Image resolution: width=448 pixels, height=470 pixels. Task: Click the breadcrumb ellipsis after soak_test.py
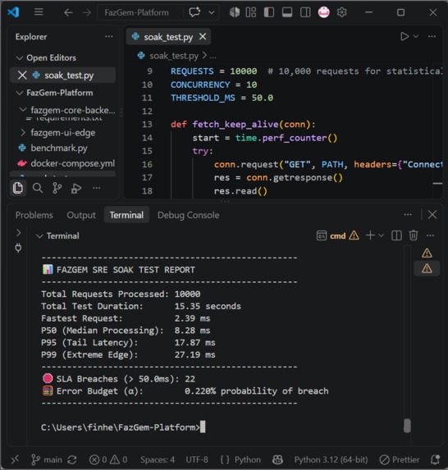(213, 57)
